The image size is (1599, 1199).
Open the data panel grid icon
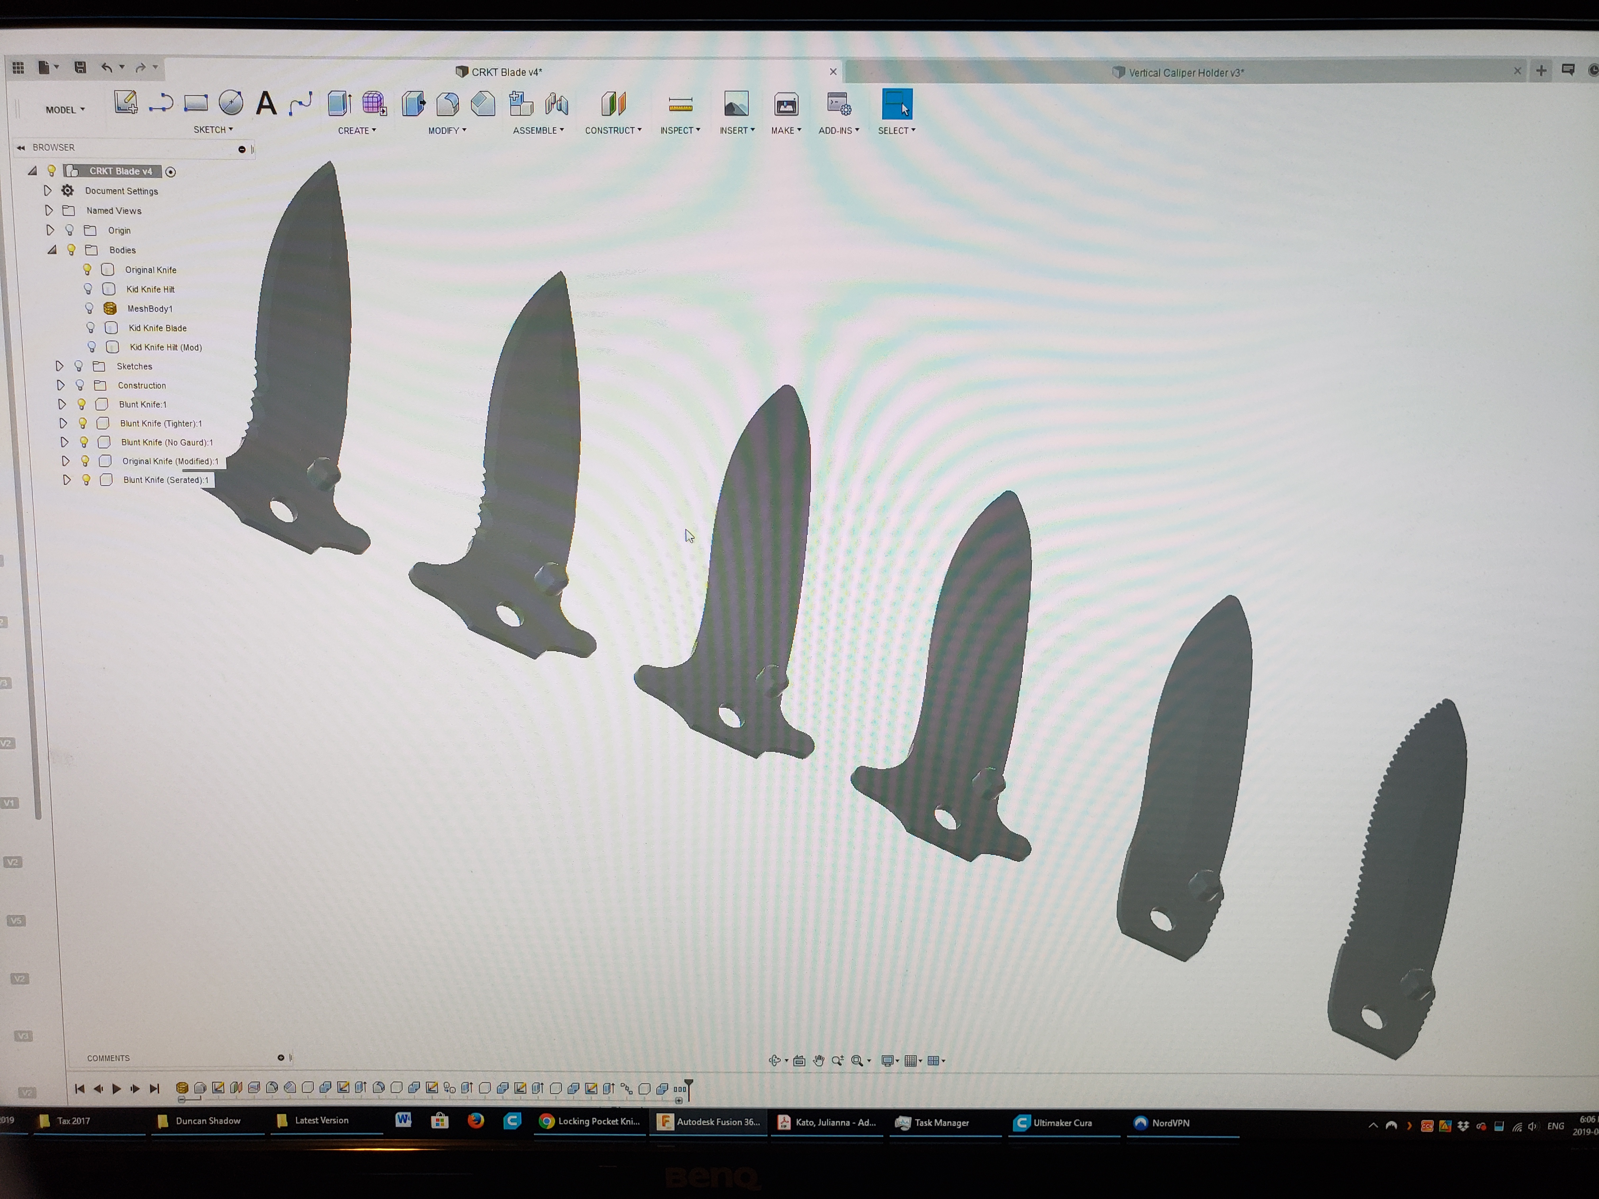coord(18,67)
